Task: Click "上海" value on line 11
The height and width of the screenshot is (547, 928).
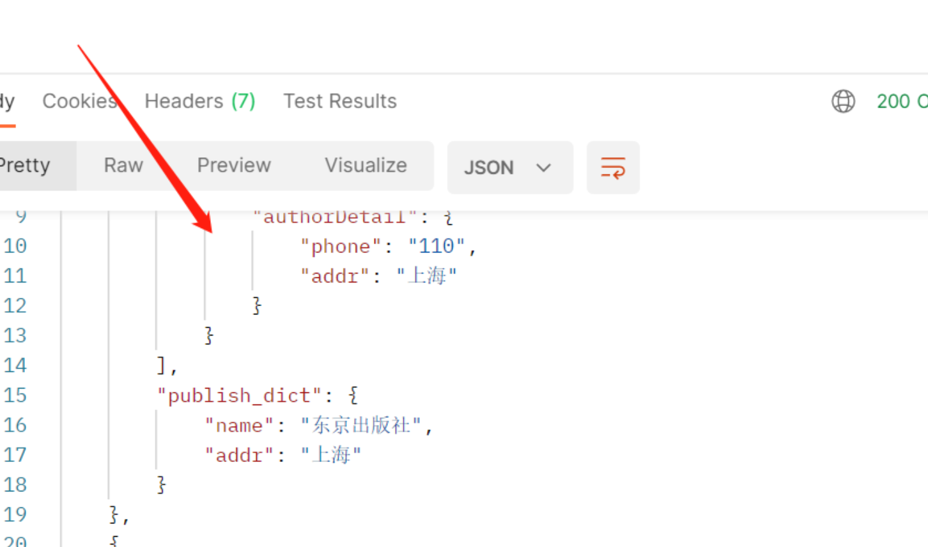Action: tap(427, 276)
